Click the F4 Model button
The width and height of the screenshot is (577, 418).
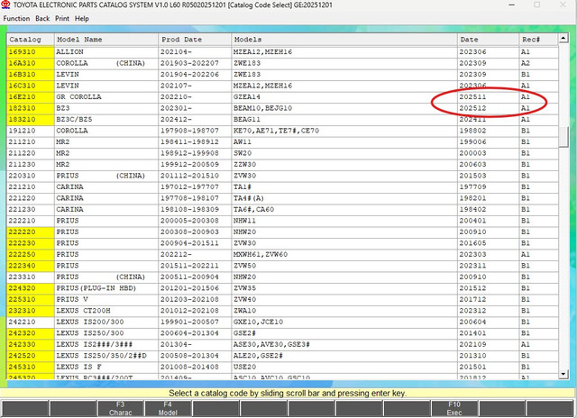coord(168,408)
